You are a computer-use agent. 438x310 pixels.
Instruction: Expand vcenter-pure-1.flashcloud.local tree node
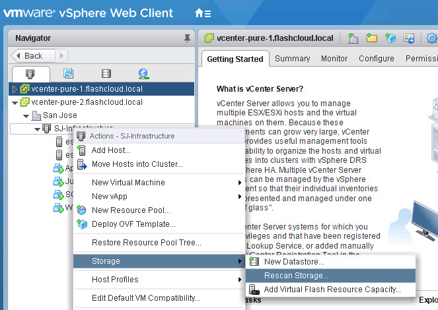coord(15,89)
